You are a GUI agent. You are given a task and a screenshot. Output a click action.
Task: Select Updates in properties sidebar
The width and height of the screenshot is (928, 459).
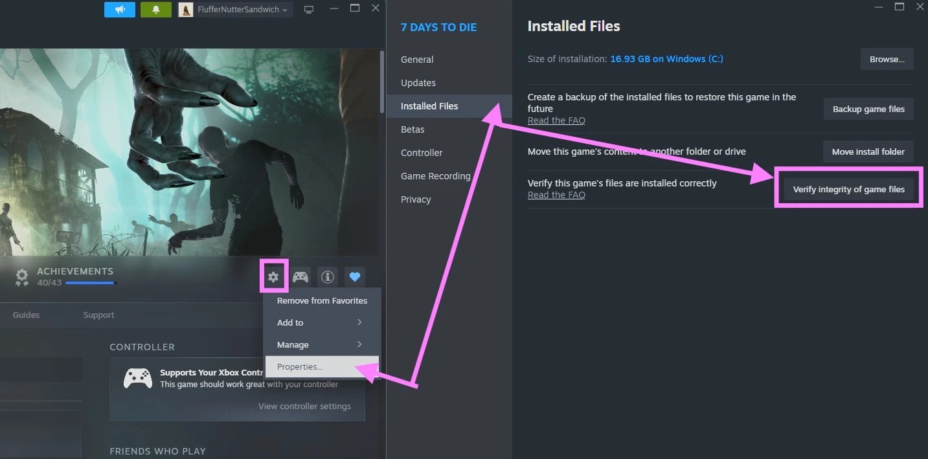click(x=448, y=83)
